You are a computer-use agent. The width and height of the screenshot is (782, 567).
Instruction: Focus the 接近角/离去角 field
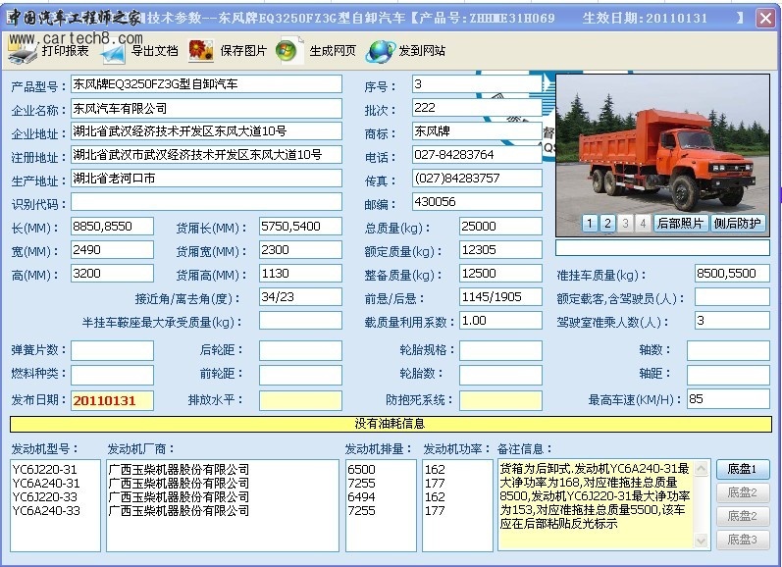click(x=300, y=296)
